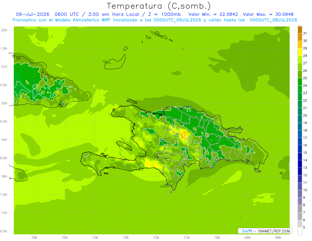This screenshot has height=241, width=312.
Task: Select the blue 16 degree legend swatch
Action: (300, 141)
